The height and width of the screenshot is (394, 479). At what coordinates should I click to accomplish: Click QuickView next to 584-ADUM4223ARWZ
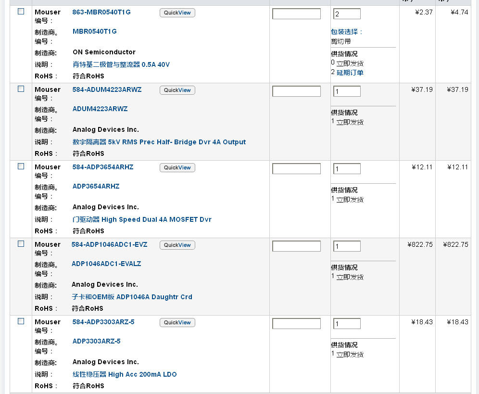177,90
